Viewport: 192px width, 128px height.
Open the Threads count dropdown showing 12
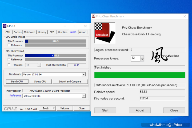(39, 65)
